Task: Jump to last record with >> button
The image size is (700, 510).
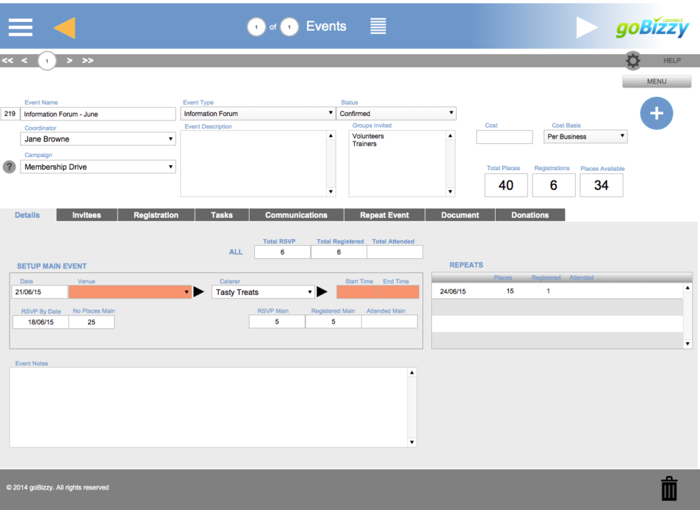Action: 88,61
